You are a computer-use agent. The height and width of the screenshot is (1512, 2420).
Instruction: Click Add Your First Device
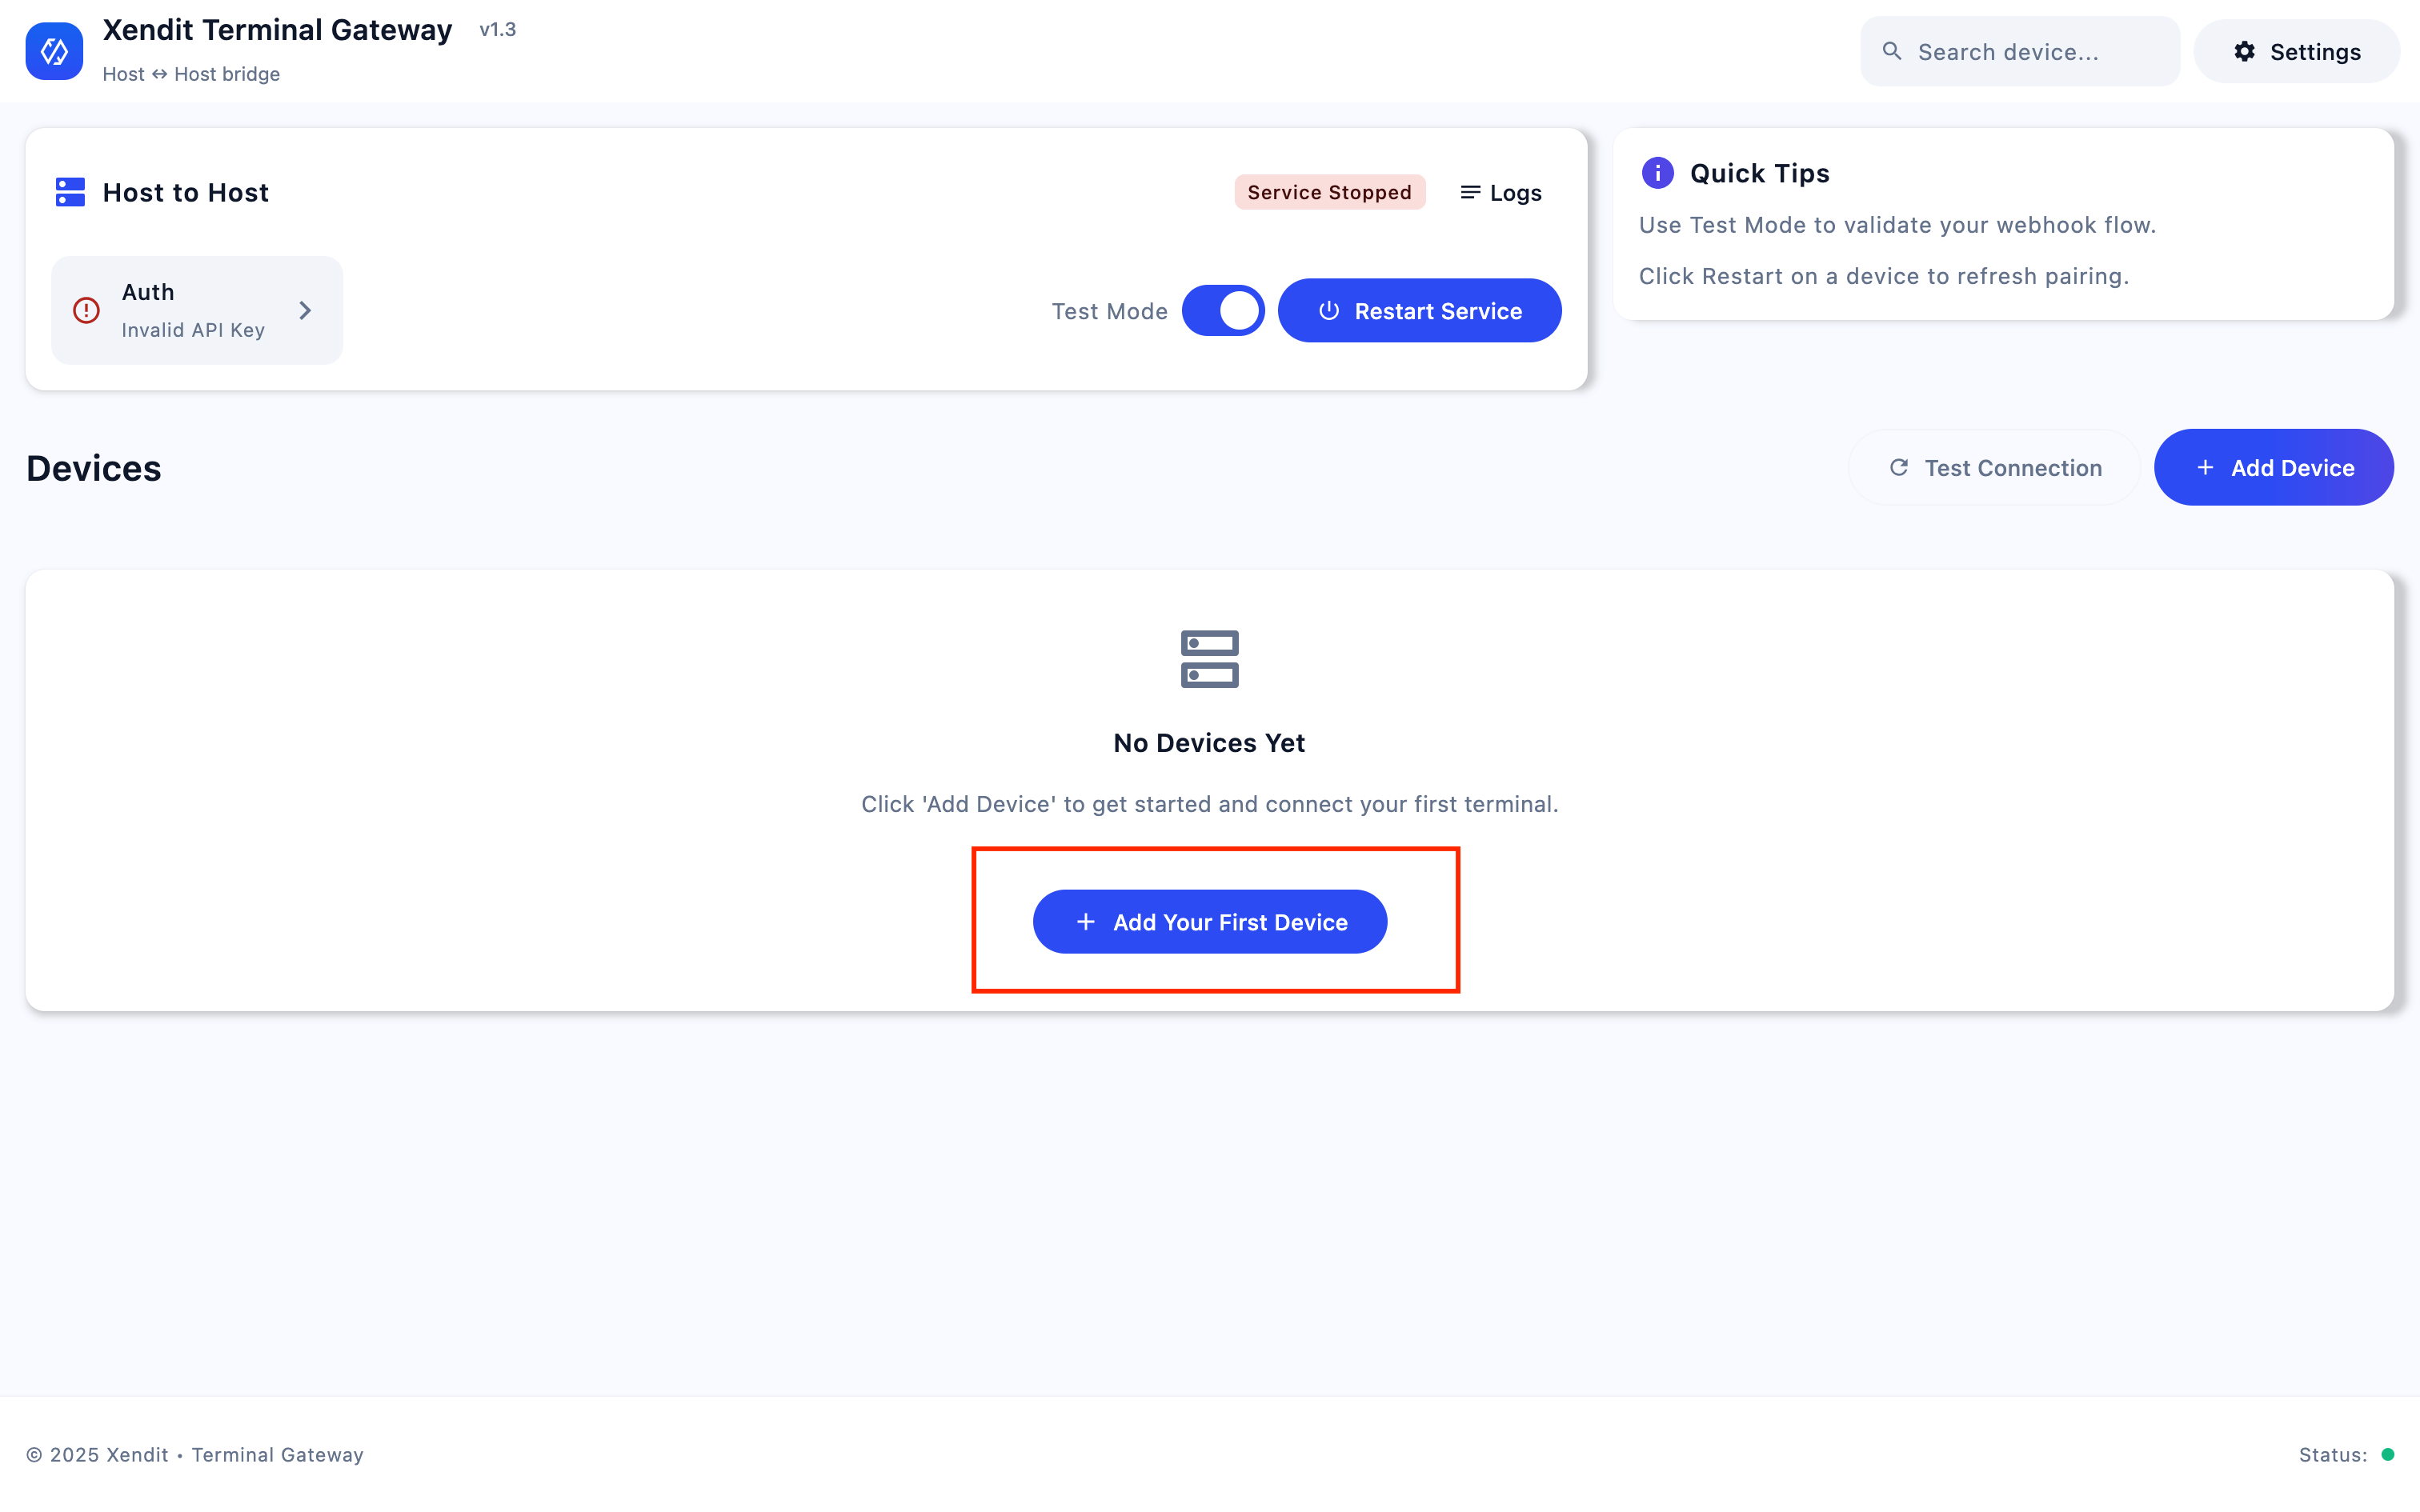tap(1209, 922)
